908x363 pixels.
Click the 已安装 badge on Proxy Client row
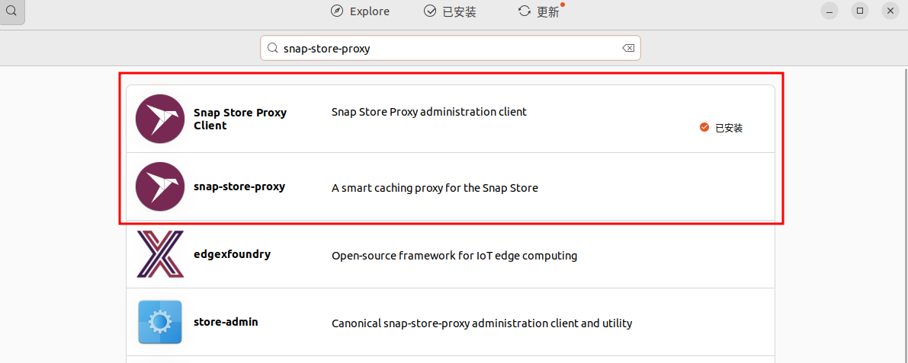coord(721,128)
